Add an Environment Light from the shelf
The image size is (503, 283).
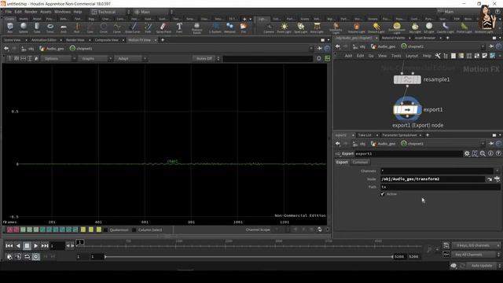(x=397, y=28)
